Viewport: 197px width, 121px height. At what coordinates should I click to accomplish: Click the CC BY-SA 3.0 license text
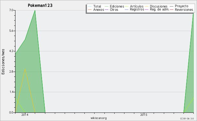187,119
